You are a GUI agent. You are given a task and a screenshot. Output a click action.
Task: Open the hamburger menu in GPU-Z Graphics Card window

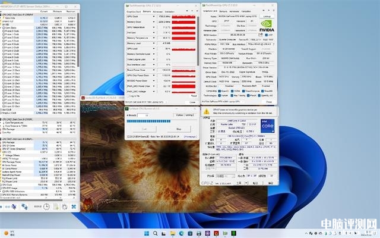point(274,11)
